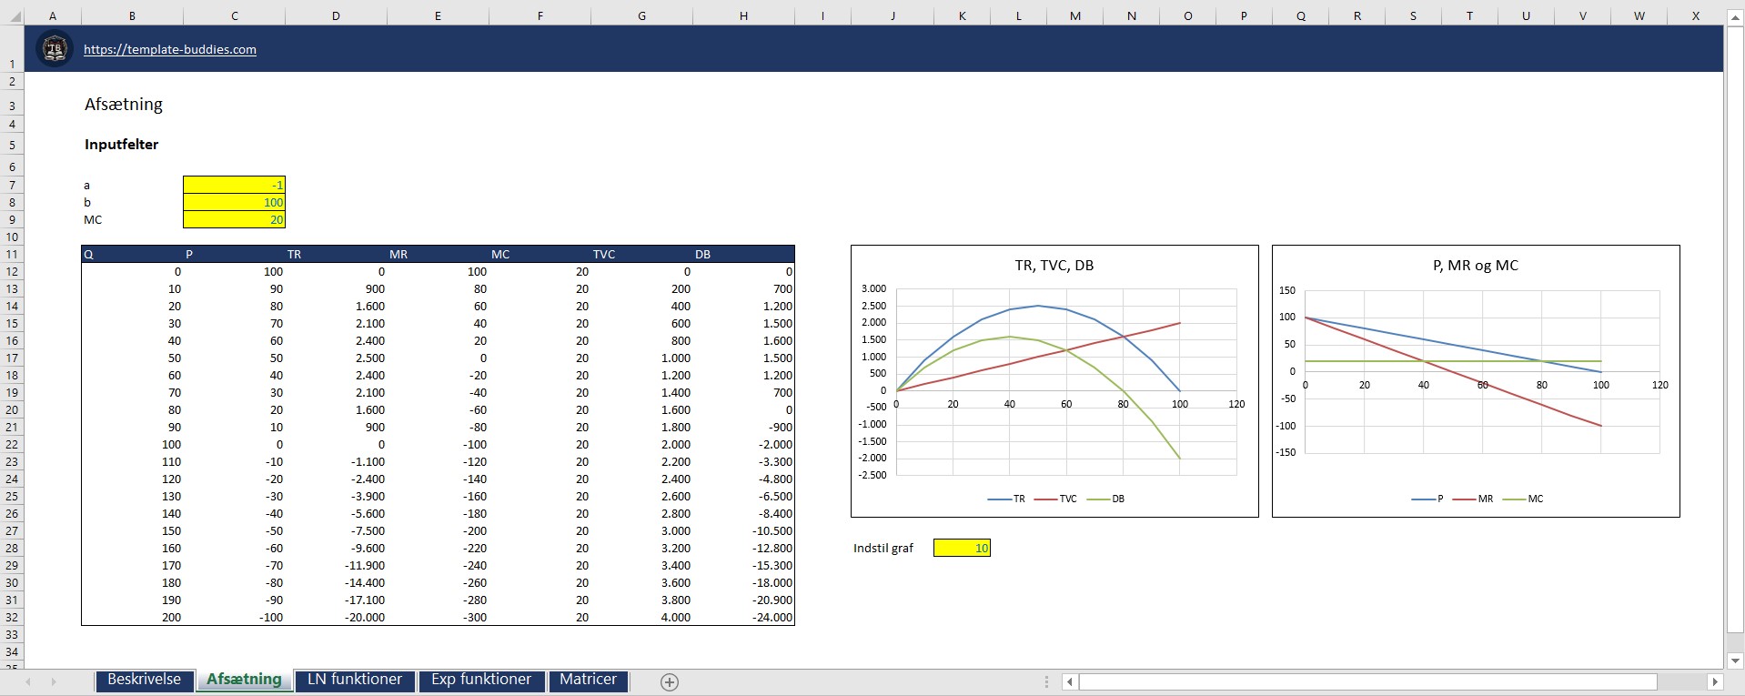Click the horizontal scrollbar right arrow
The width and height of the screenshot is (1745, 696).
pos(1715,681)
